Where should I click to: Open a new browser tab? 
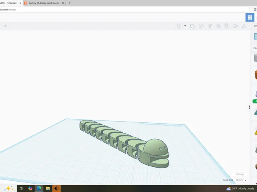[x=69, y=3]
